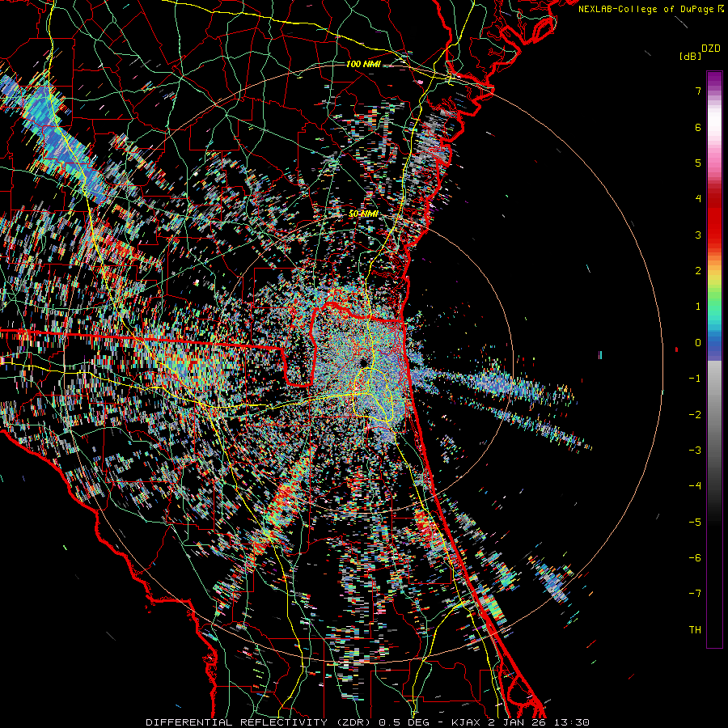Click the "100 NMI" range ring label

tap(363, 64)
